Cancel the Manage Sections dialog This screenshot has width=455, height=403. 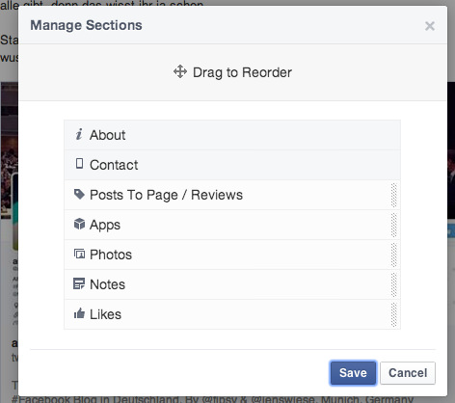pos(408,373)
